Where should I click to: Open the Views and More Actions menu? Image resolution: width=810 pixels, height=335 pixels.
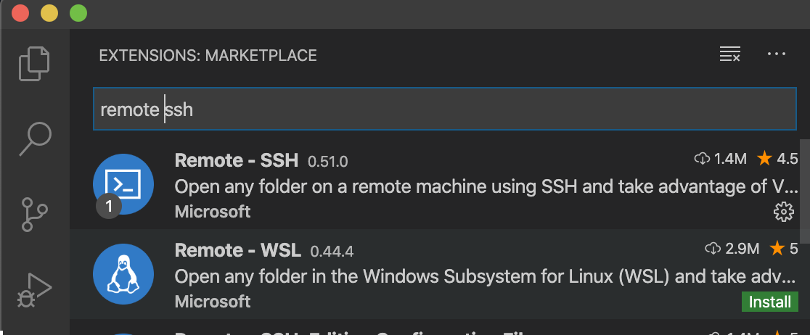coord(777,54)
